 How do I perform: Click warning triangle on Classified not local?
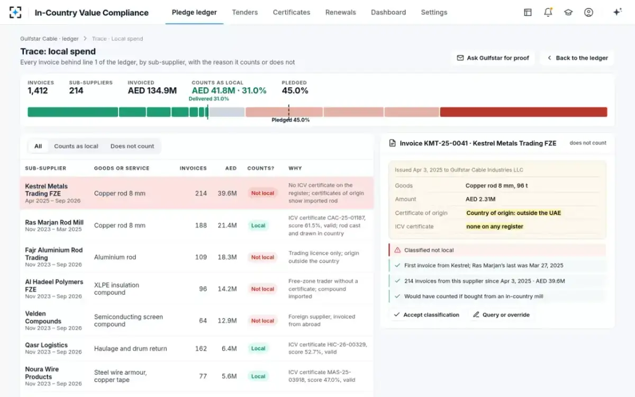pos(397,250)
